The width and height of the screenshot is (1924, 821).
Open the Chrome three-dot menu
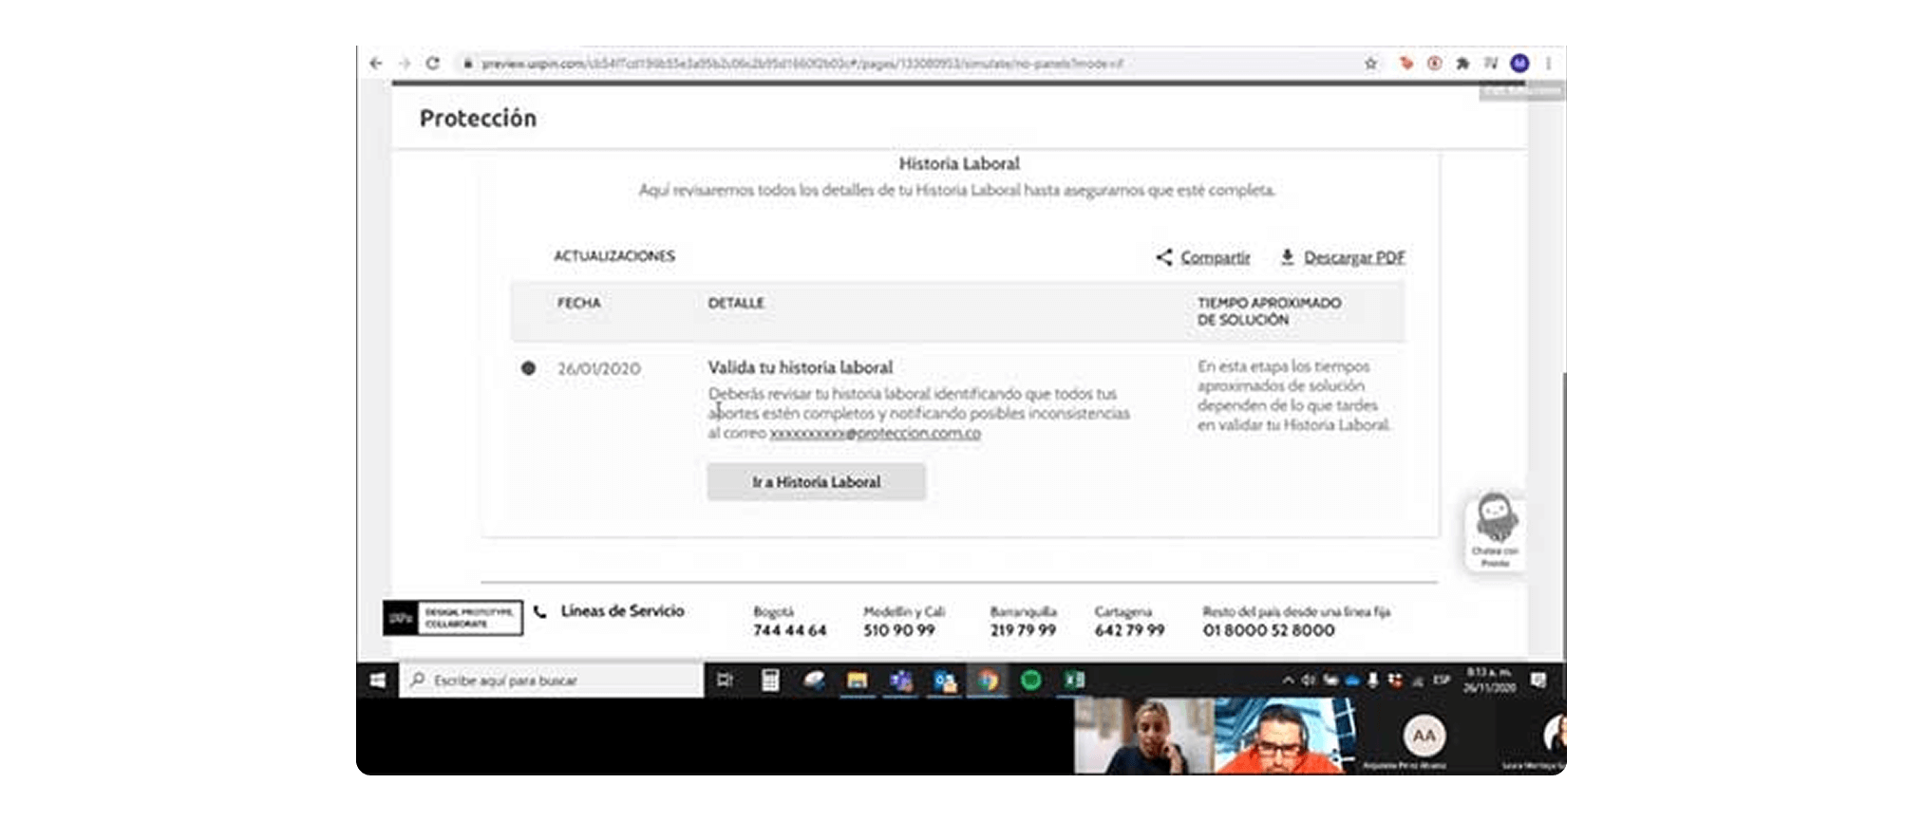[x=1549, y=64]
